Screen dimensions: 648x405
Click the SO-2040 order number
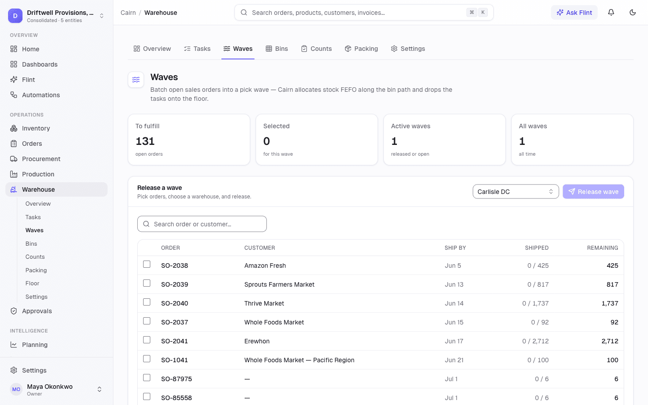click(x=175, y=303)
